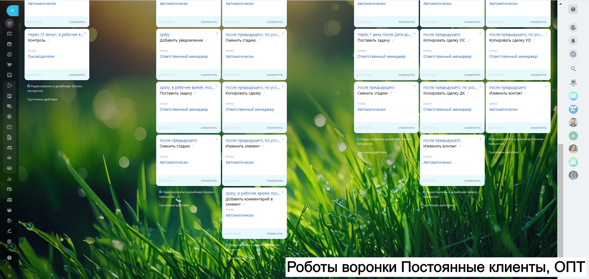The width and height of the screenshot is (589, 279).
Task: Open the Через 15 минут trigger condition
Action: pyautogui.click(x=56, y=35)
